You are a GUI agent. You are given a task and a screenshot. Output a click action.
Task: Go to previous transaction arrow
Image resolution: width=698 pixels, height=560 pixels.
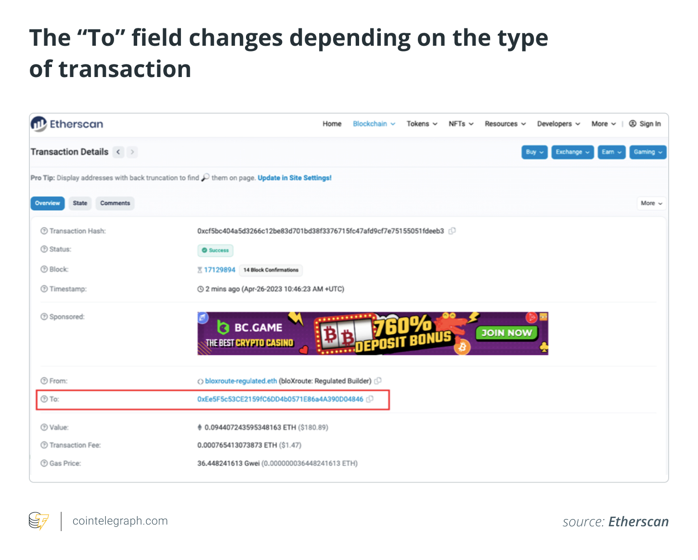click(118, 152)
